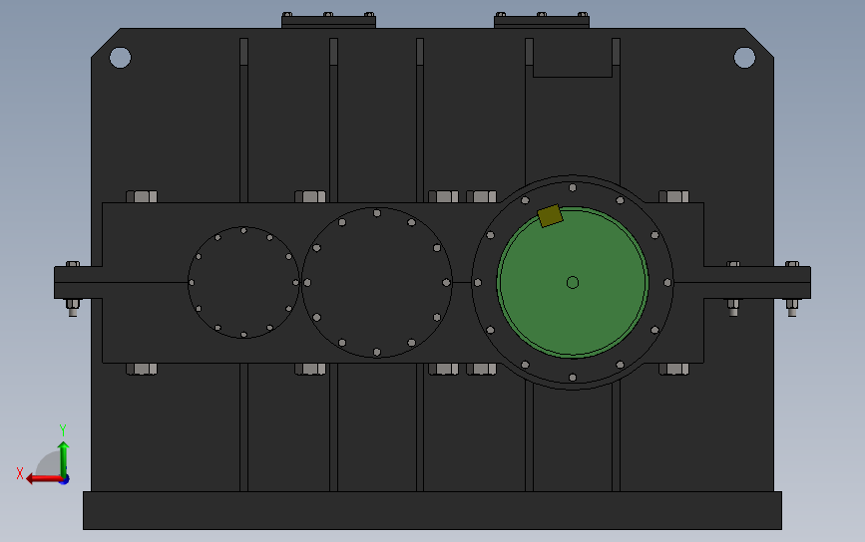Click the red X axis arrow of the triad
The height and width of the screenshot is (542, 865).
click(43, 478)
